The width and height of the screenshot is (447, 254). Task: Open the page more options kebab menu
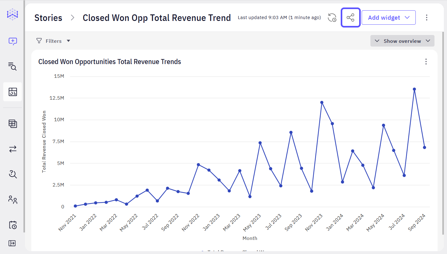pos(426,17)
